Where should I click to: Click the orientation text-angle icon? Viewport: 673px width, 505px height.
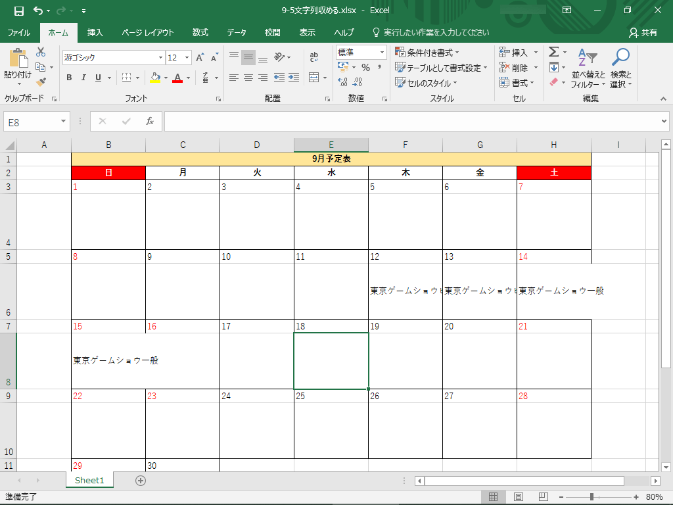click(279, 57)
